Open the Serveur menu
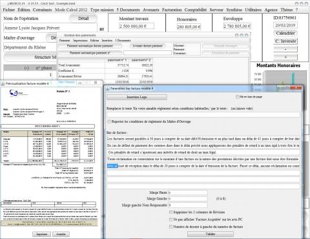 point(216,10)
